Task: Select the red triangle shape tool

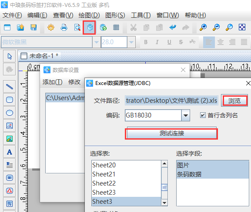Action: (x=10, y=191)
